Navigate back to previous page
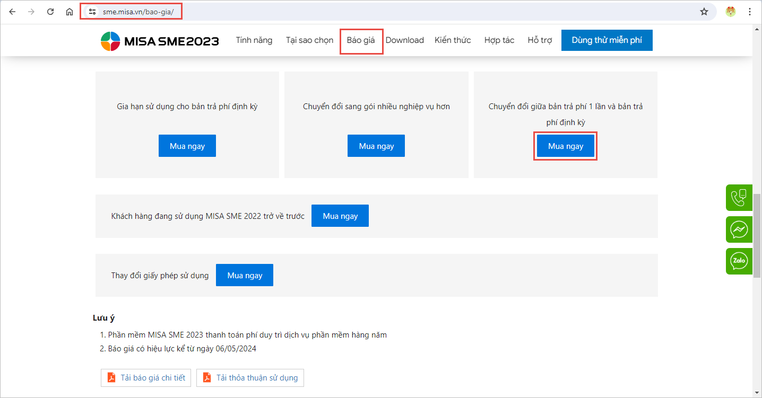The image size is (762, 398). 12,12
